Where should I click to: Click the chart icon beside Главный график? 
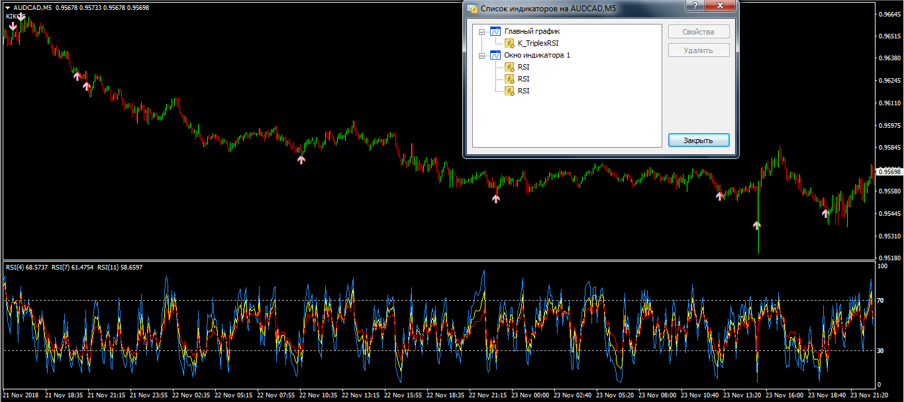(495, 31)
